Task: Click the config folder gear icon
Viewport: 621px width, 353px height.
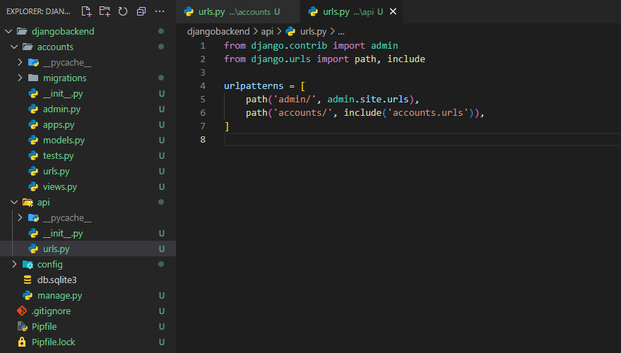Action: click(28, 264)
